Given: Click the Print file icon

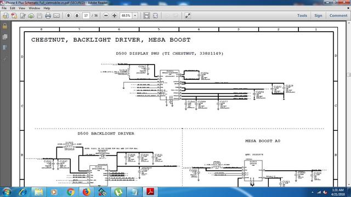Looking at the screenshot, I should click(x=48, y=16).
